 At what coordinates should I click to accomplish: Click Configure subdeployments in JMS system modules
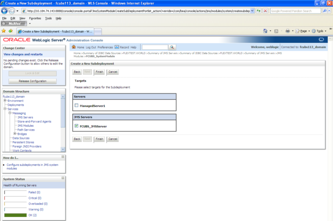(x=32, y=167)
